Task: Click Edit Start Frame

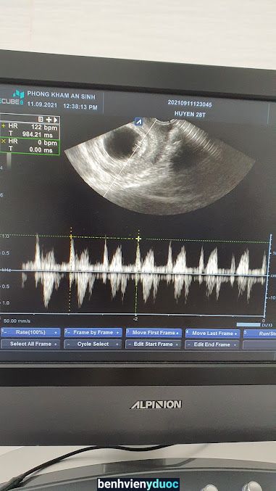Action: click(x=153, y=344)
